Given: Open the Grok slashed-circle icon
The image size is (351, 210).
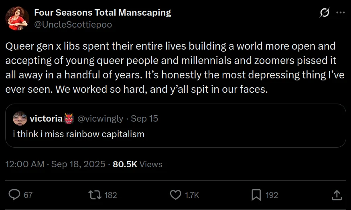Looking at the screenshot, I should pyautogui.click(x=324, y=13).
